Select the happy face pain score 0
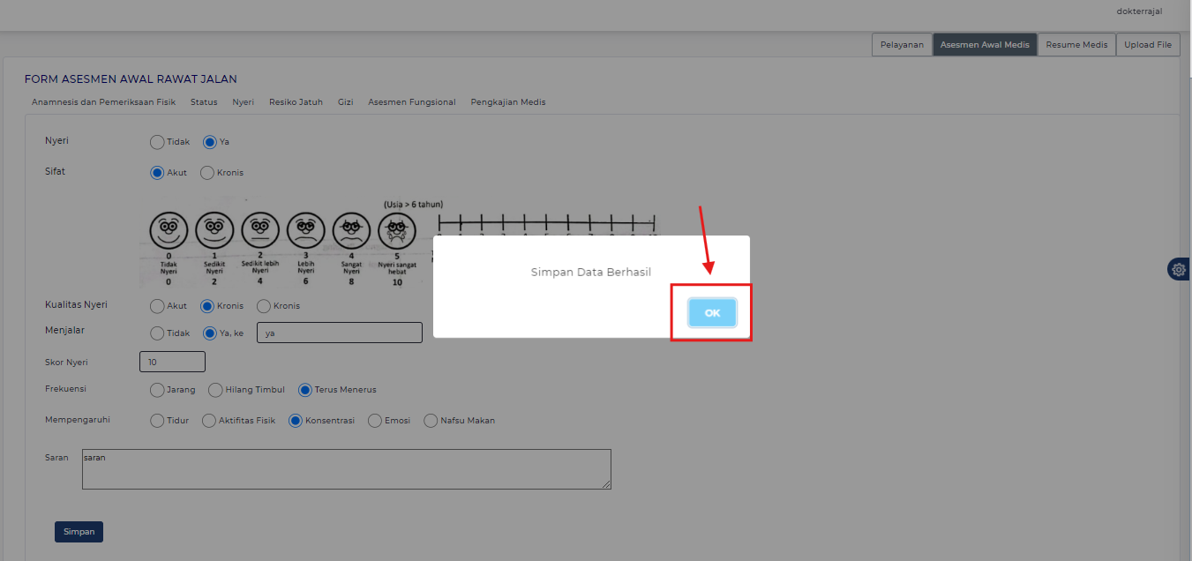Screen dimensions: 1192x561 point(168,231)
